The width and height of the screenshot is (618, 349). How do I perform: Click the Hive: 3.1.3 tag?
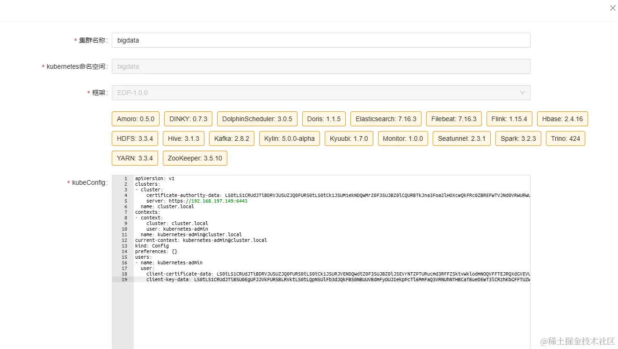pyautogui.click(x=183, y=138)
